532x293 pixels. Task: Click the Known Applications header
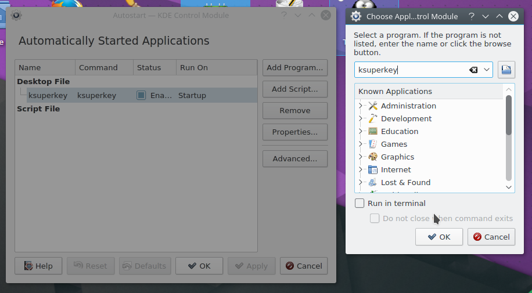click(x=429, y=92)
